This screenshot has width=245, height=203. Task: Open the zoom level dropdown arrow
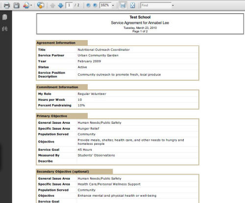coord(113,5)
